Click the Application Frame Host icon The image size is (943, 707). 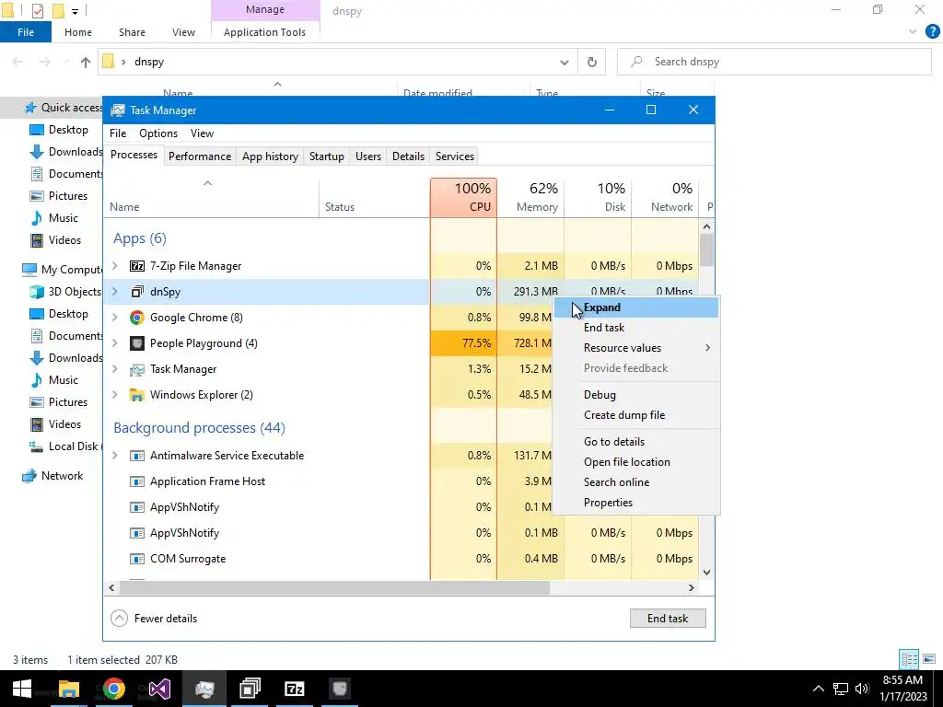coord(137,481)
